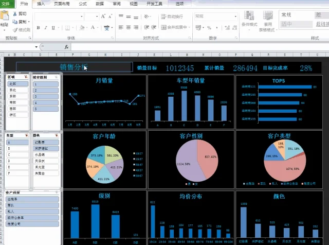Click the Cut (剪切) scissors icon
This screenshot has height=245, width=329.
tap(15, 14)
